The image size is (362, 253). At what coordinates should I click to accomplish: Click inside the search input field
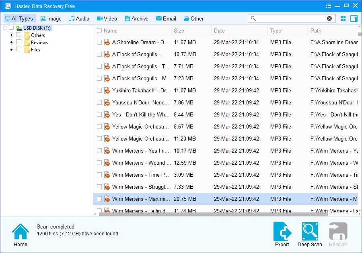click(x=291, y=18)
